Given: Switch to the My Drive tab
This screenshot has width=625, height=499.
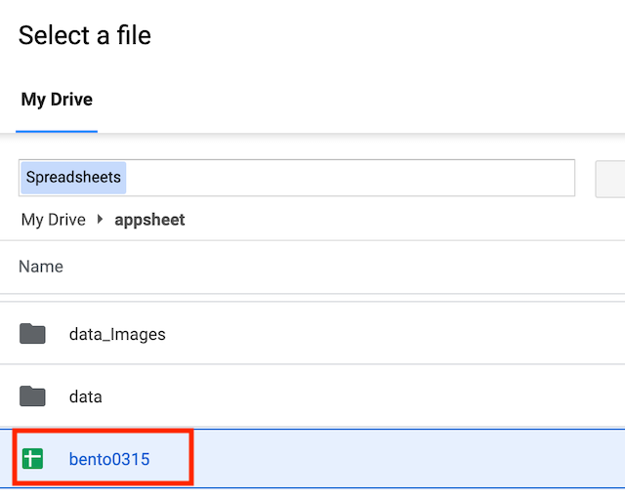Looking at the screenshot, I should 57,100.
